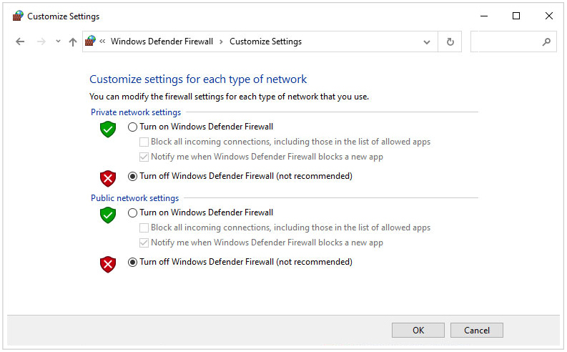Go back using the back arrow
Screen dimensions: 567x352
point(20,41)
